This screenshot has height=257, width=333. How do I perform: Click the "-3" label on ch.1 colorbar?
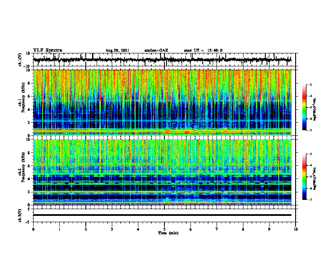310,84
